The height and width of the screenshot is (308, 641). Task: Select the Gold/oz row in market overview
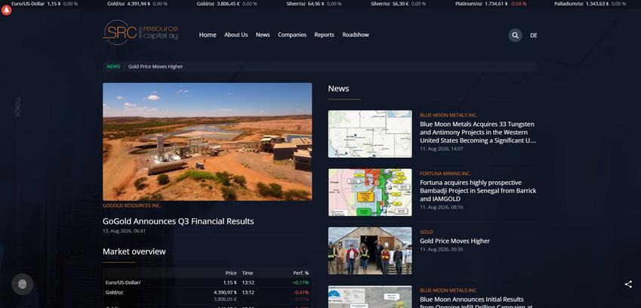208,296
